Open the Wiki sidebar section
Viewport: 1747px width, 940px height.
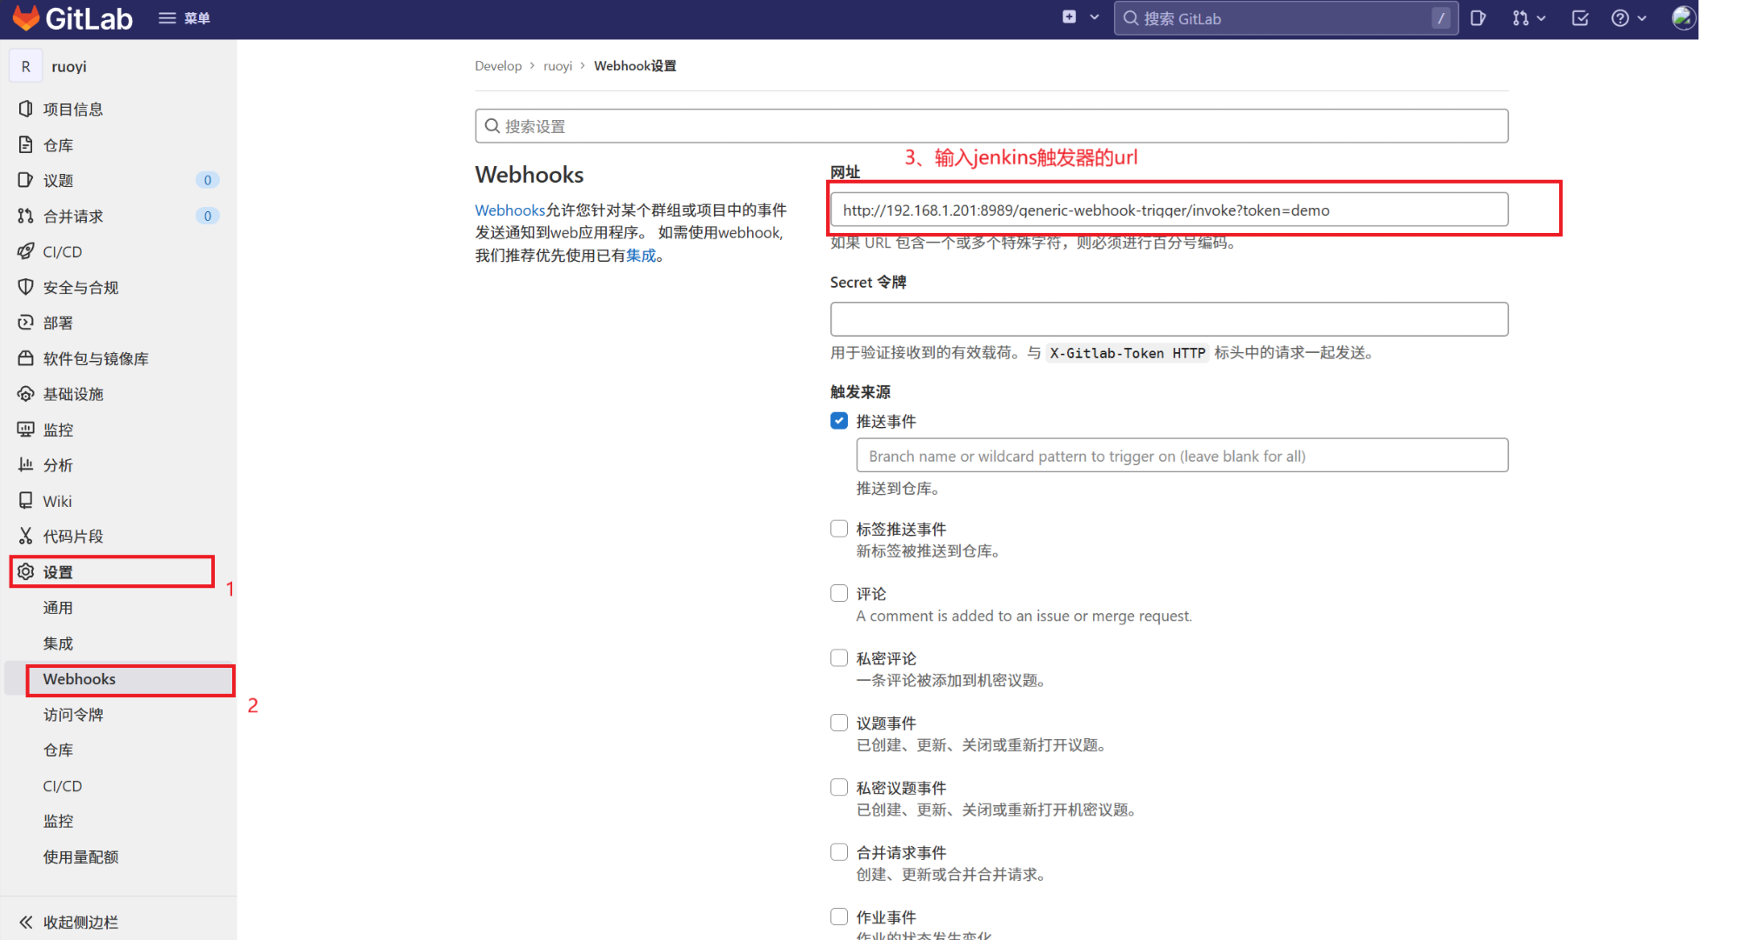pyautogui.click(x=56, y=500)
